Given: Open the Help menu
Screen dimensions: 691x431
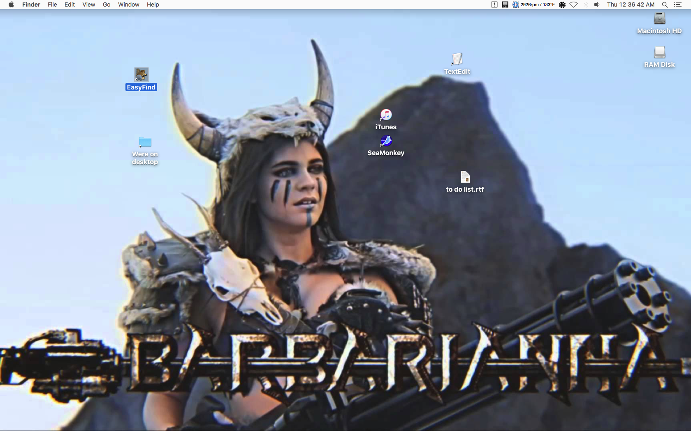Looking at the screenshot, I should pyautogui.click(x=153, y=5).
